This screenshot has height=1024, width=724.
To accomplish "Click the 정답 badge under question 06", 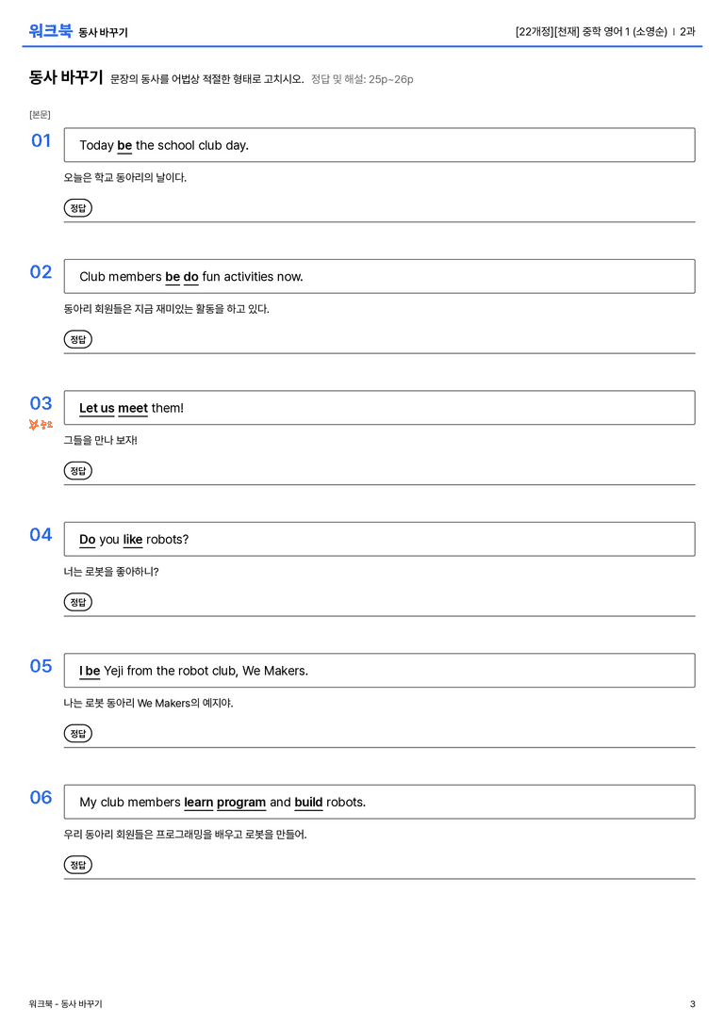I will point(77,865).
